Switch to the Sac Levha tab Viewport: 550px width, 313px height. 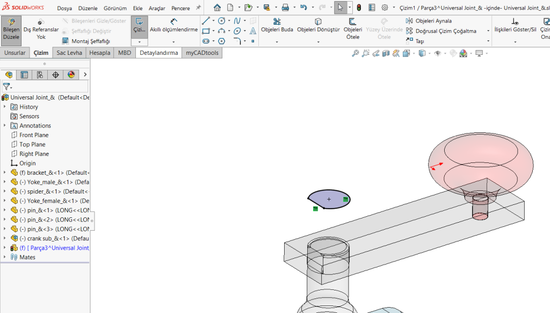pos(69,53)
